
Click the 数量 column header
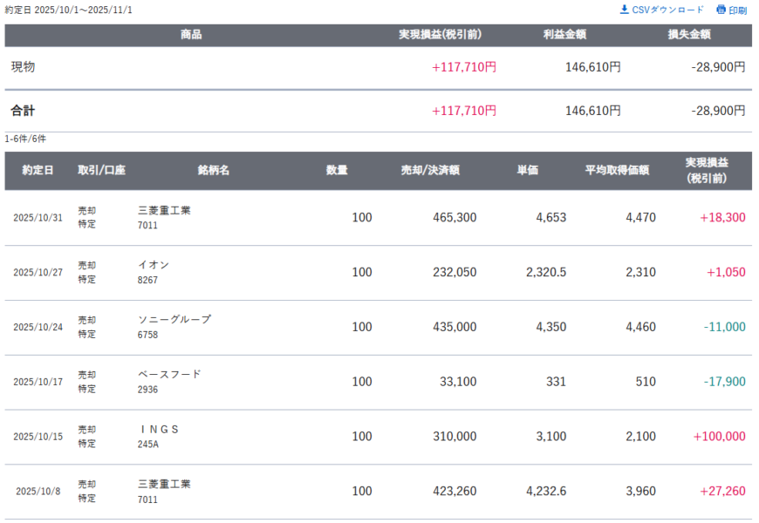(338, 170)
